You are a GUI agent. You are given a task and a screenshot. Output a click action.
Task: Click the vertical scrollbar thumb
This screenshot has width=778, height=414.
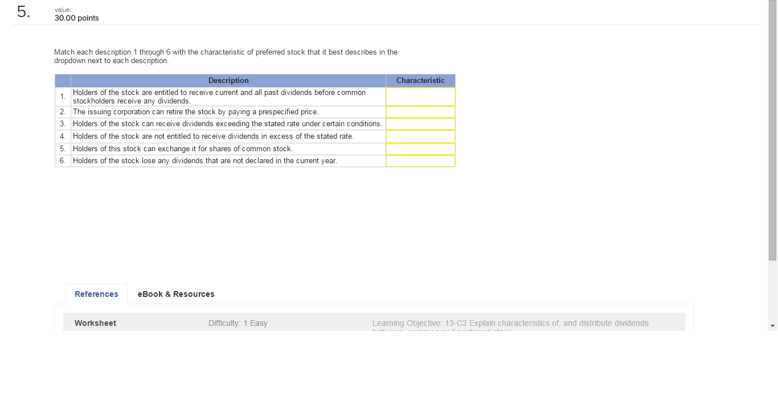click(x=772, y=130)
